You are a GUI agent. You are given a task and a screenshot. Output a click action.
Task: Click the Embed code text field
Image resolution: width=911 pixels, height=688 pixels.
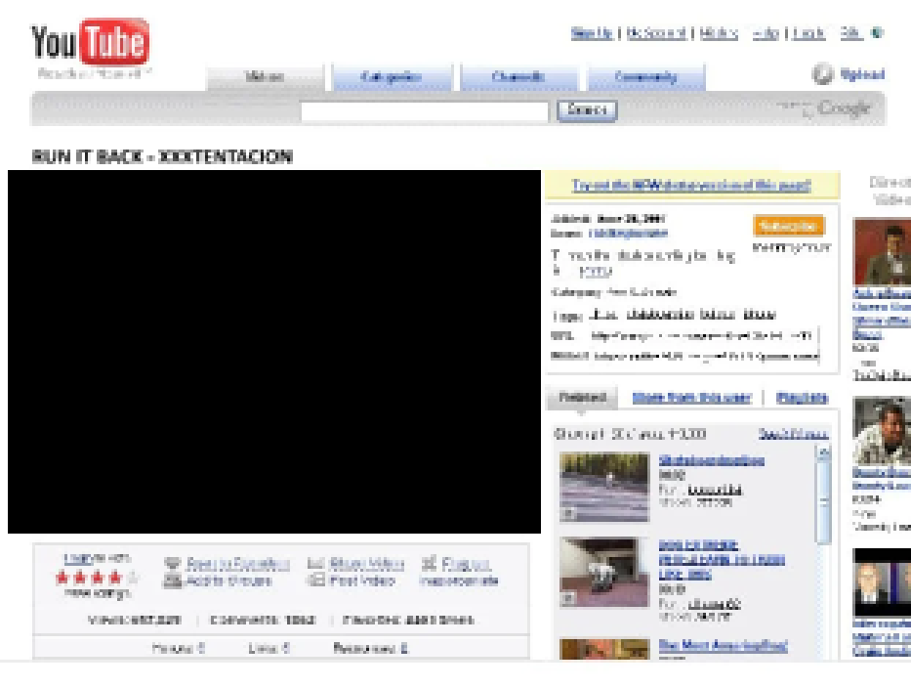point(705,356)
